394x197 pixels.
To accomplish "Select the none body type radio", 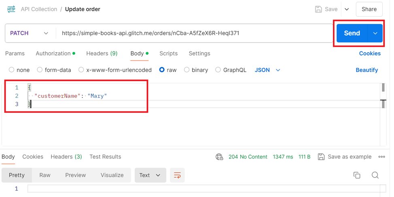I will pyautogui.click(x=11, y=70).
